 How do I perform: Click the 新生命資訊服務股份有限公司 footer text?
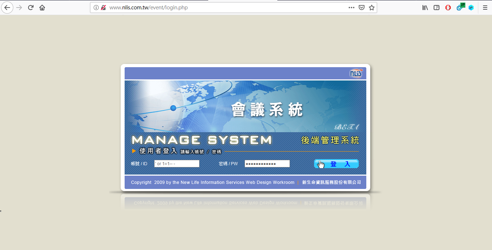331,182
